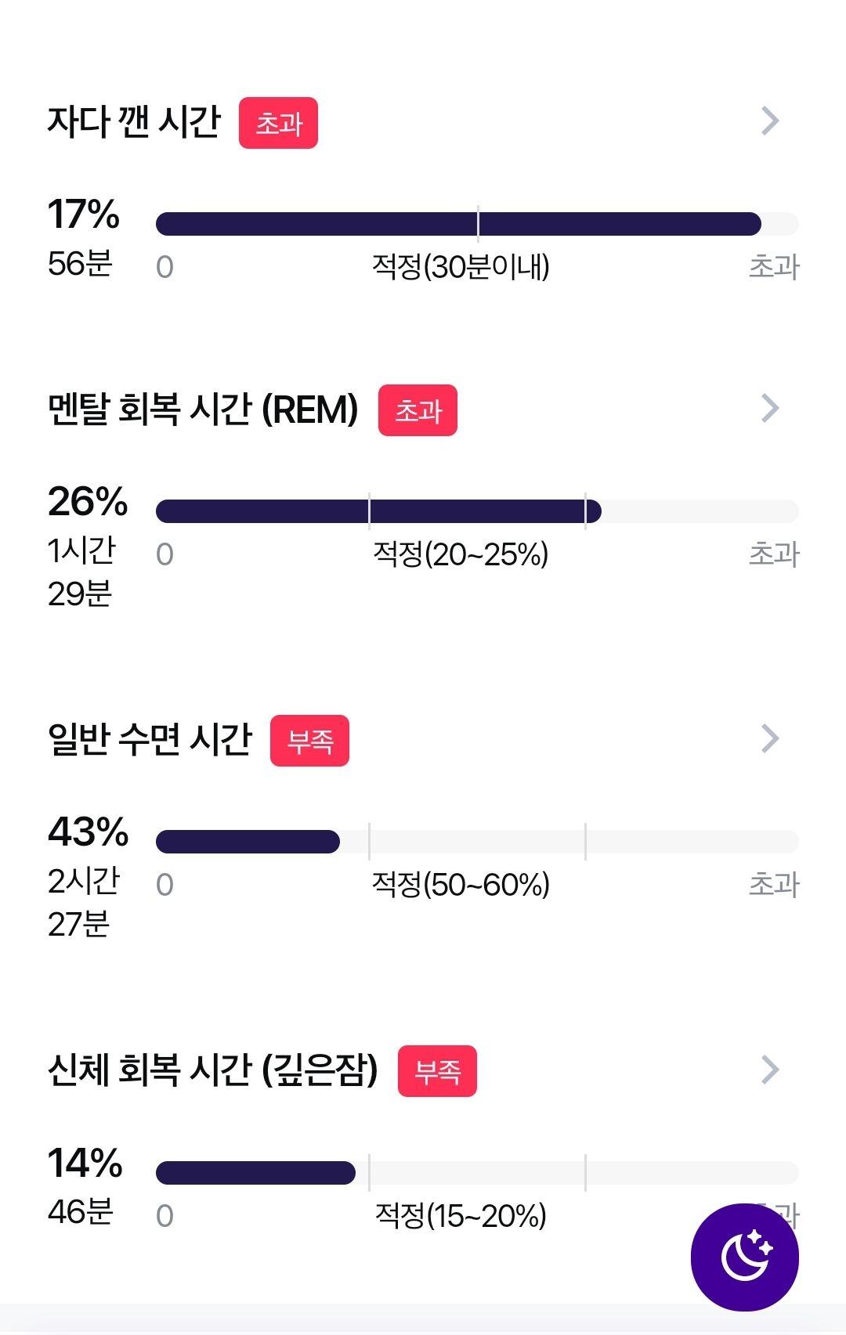This screenshot has height=1335, width=846.
Task: Open the 일반 수면 시간 heading
Action: [150, 740]
